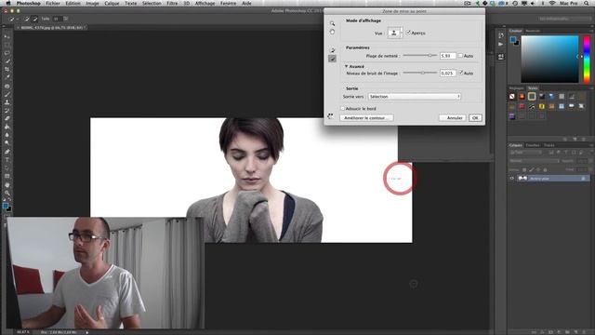Toggle lock all in Calques panel
The width and height of the screenshot is (595, 335).
tap(546, 169)
